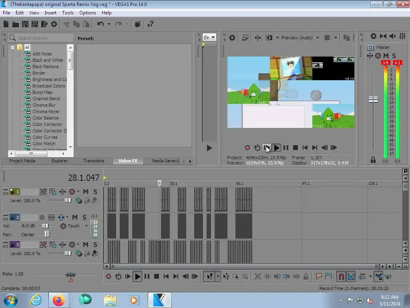Open Split Screen View dropdown arrow
The image size is (410, 308).
click(277, 38)
